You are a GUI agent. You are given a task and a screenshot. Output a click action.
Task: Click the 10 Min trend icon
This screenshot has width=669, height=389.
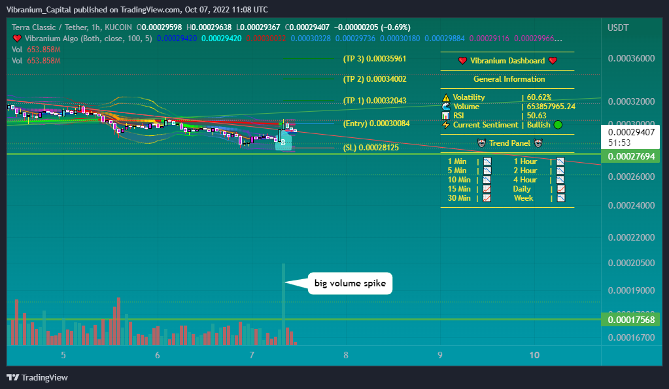point(487,180)
